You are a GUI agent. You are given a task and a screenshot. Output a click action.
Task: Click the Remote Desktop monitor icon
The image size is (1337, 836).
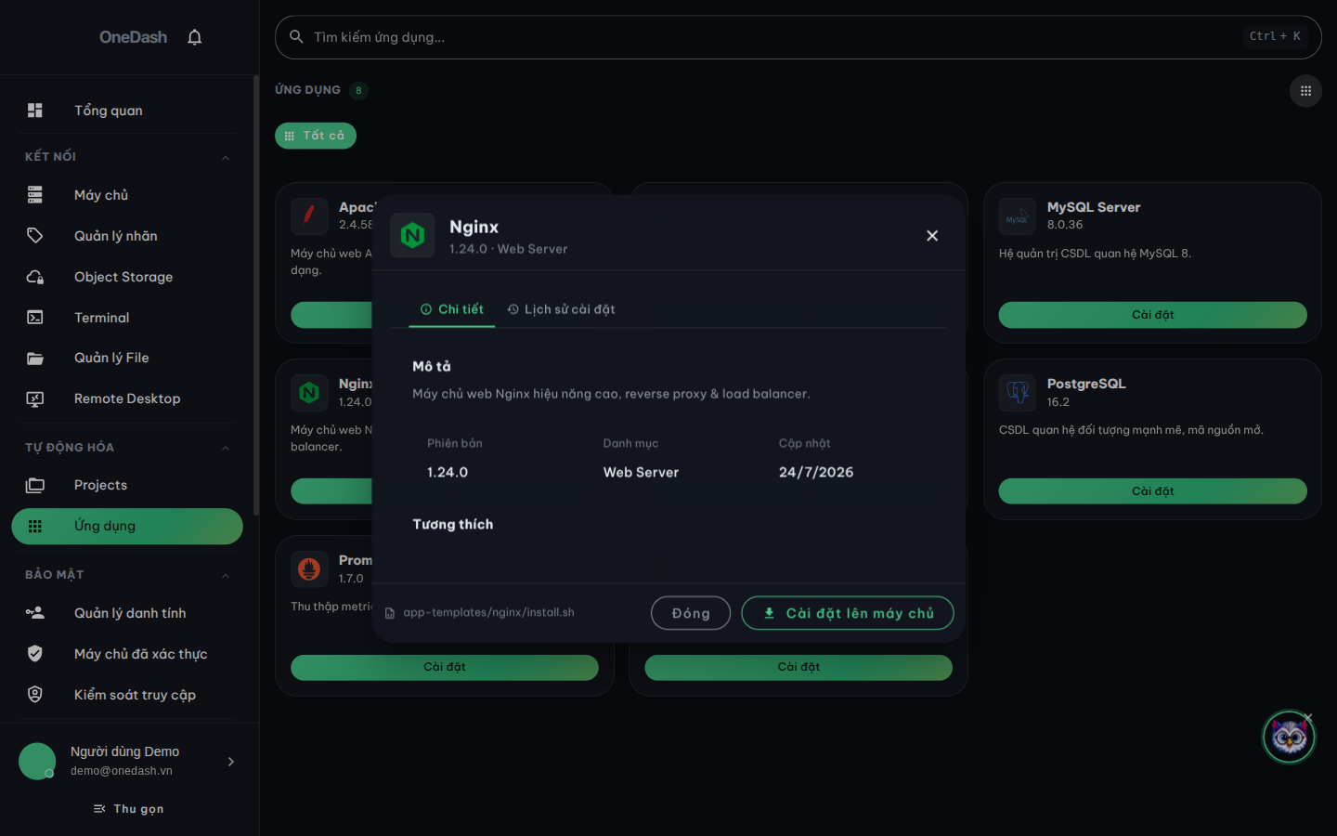tap(35, 398)
